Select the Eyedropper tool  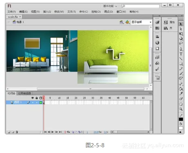[181, 94]
